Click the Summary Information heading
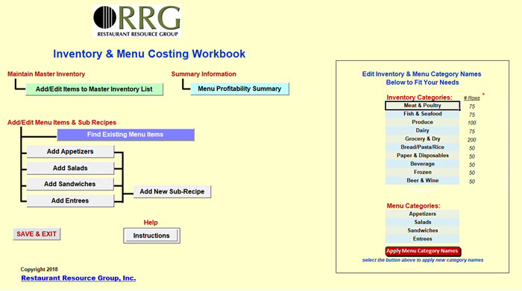 (204, 74)
